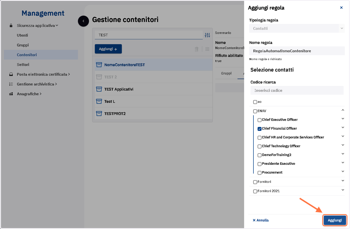Open the Tipologia regola dropdown
This screenshot has width=350, height=229.
tap(297, 28)
